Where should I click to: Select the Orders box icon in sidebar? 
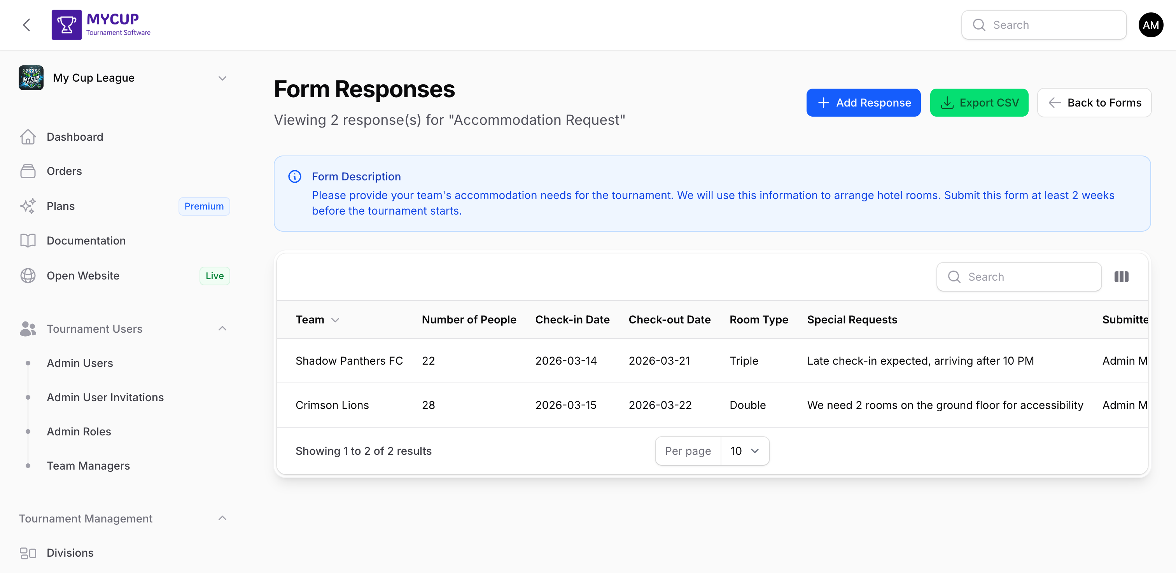tap(28, 171)
